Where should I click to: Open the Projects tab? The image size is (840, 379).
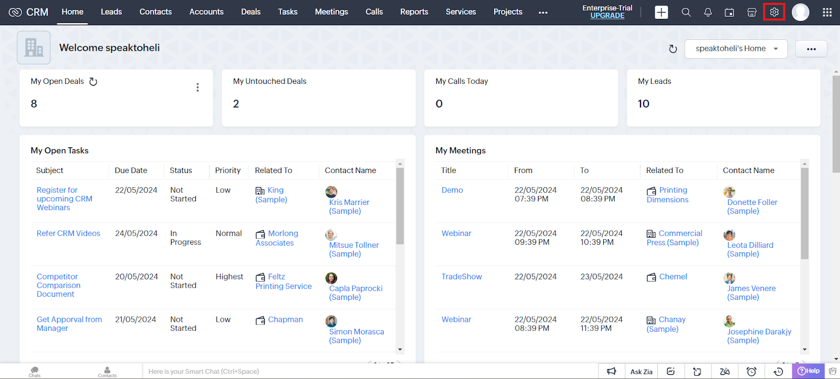[x=508, y=12]
